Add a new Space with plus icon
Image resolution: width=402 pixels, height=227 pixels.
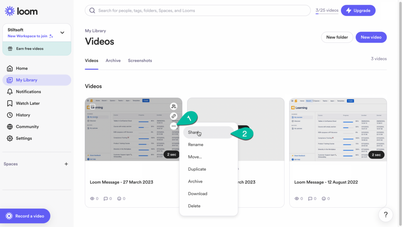pyautogui.click(x=66, y=164)
